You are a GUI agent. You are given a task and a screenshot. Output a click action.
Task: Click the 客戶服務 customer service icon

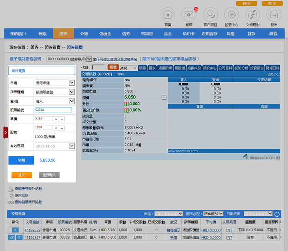point(210,15)
